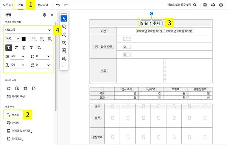
Task: Open 머리글 및 바닥글 menu
Action: tap(19, 131)
